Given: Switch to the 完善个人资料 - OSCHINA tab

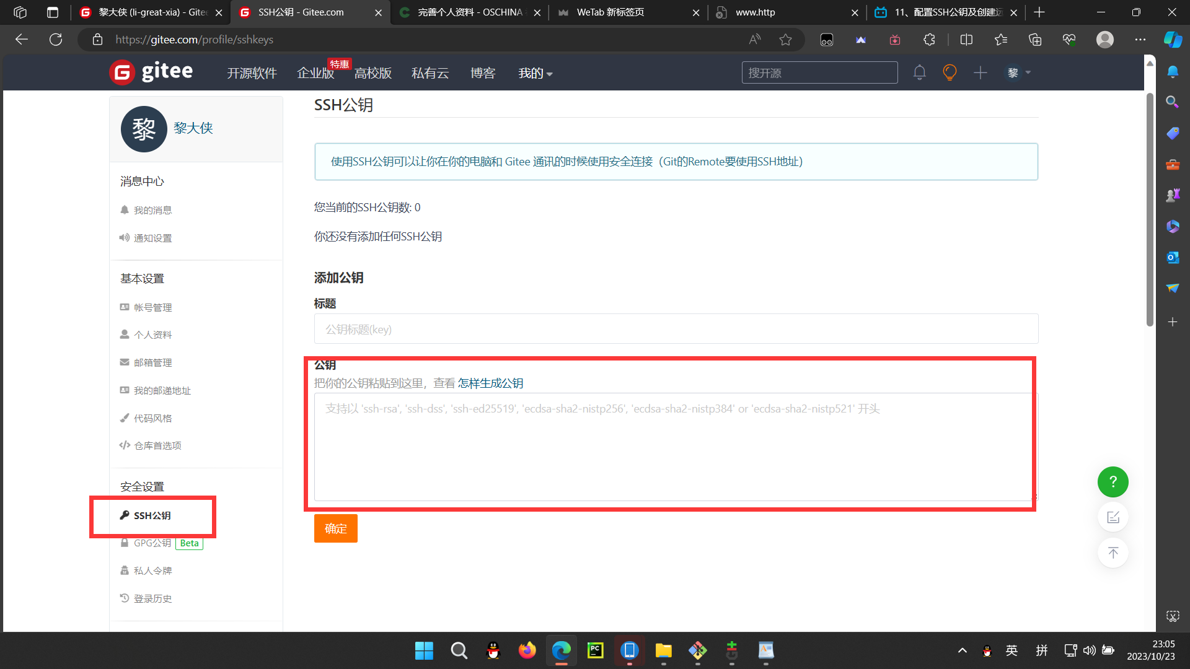Looking at the screenshot, I should [469, 12].
